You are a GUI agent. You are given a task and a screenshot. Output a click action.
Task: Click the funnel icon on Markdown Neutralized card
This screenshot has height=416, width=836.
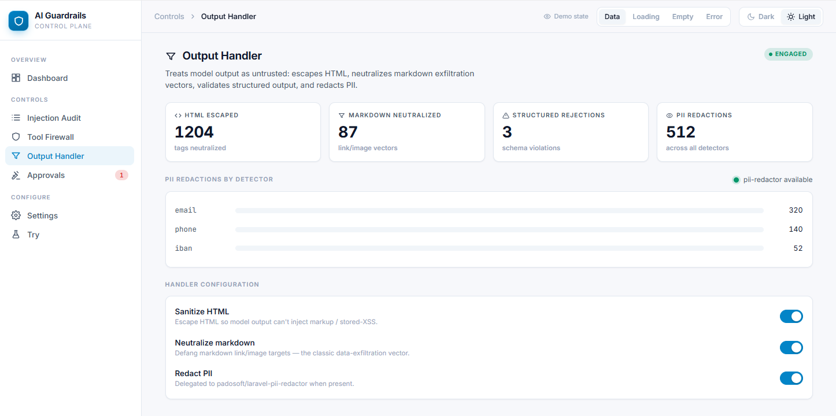(342, 116)
